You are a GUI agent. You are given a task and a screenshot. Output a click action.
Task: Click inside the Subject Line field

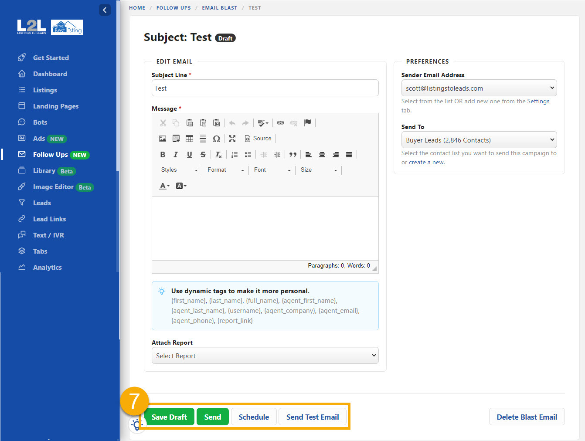(265, 88)
